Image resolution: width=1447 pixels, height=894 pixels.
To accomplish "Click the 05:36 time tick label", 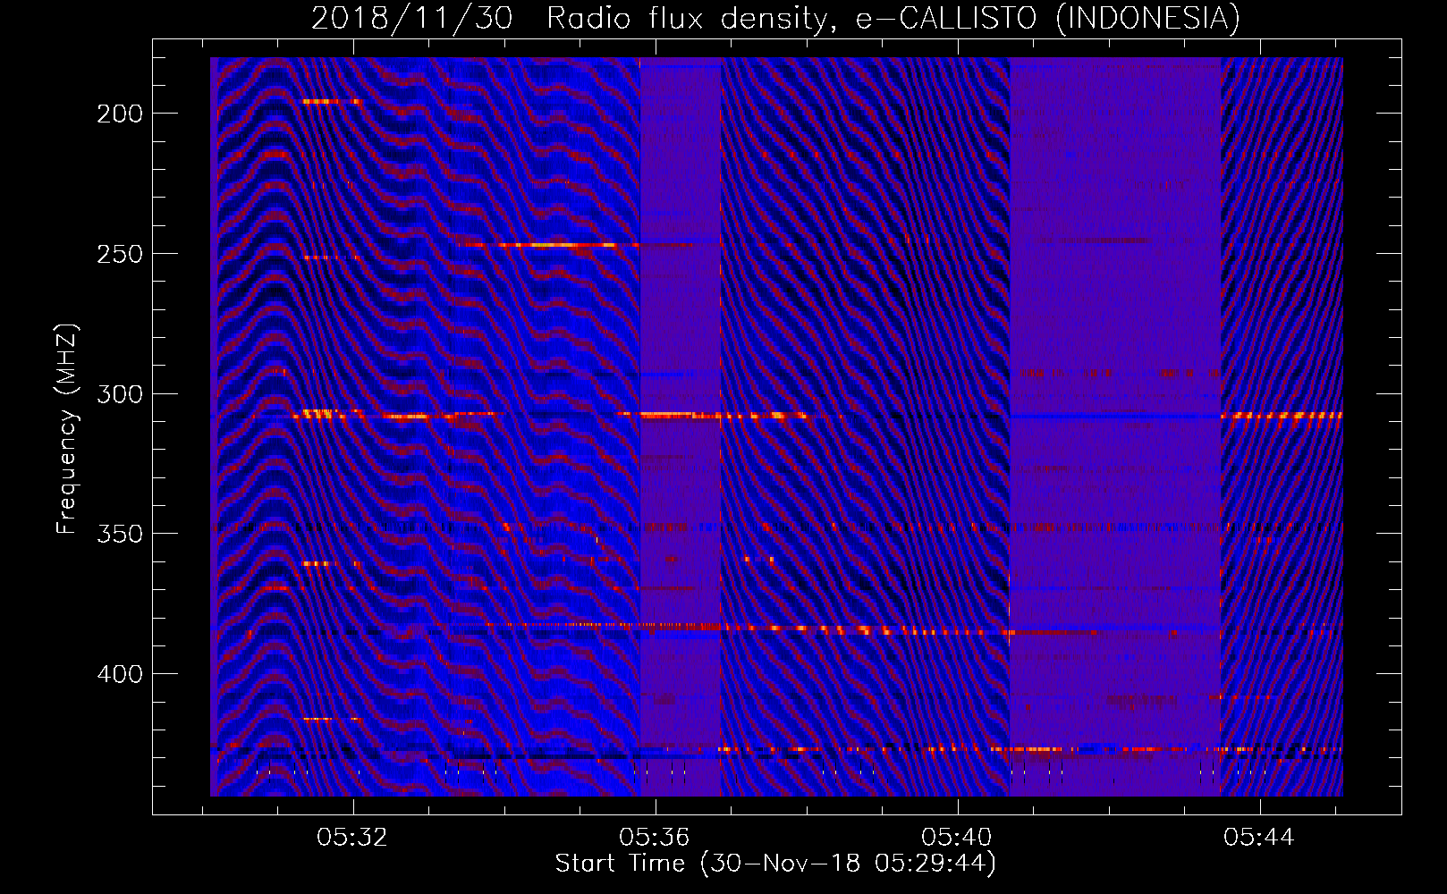I will pyautogui.click(x=655, y=838).
